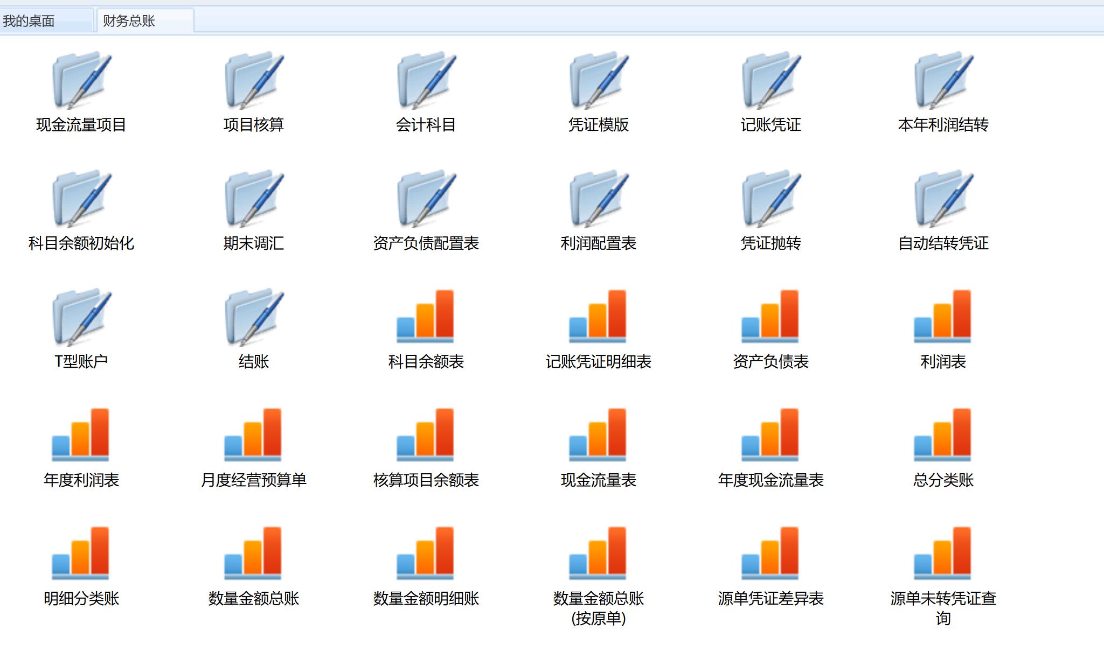Click the 月度经营预算单 text label
Screen dimensions: 1104x666
point(253,480)
